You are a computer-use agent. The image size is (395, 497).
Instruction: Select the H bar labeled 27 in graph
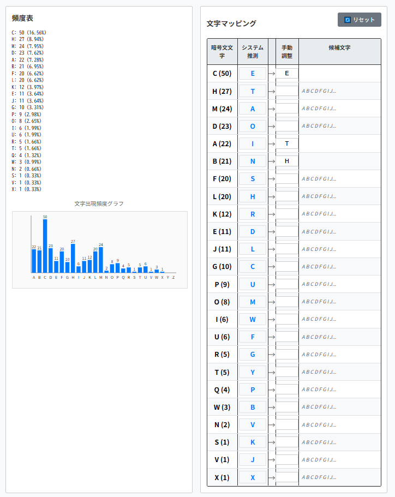pyautogui.click(x=73, y=258)
